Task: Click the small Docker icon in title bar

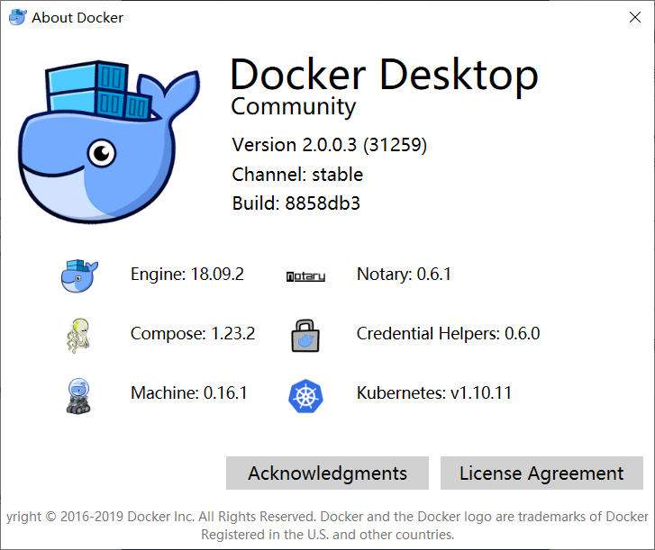Action: pyautogui.click(x=18, y=17)
